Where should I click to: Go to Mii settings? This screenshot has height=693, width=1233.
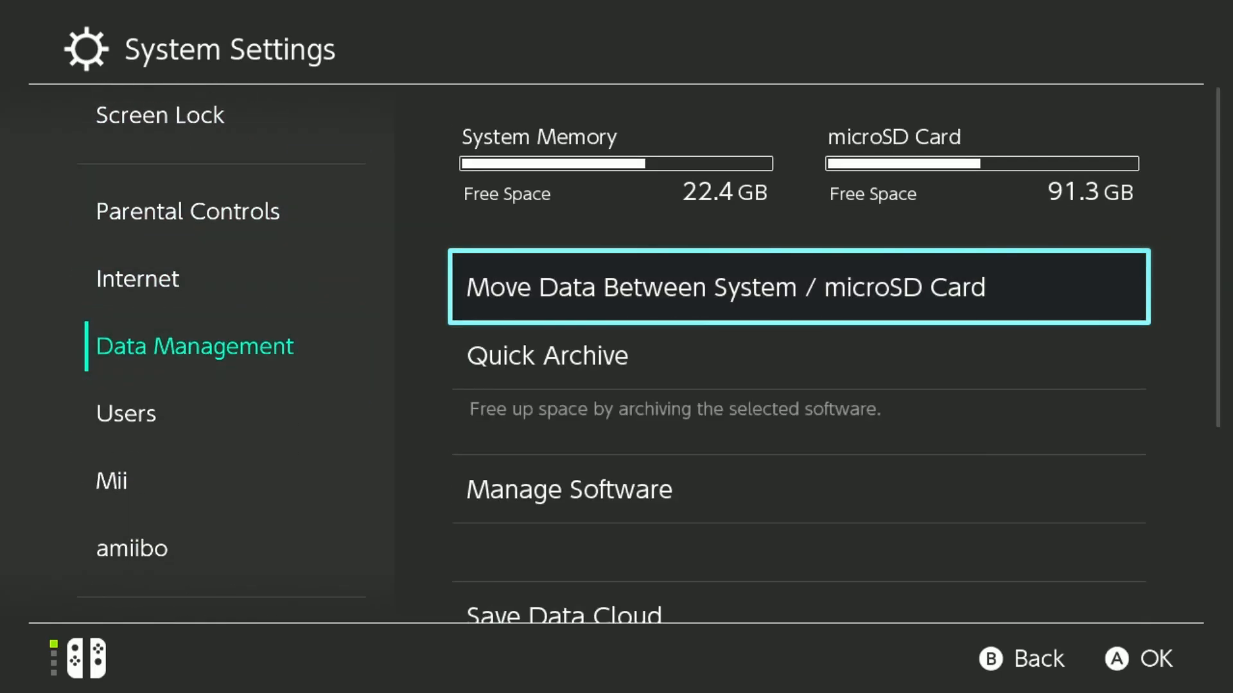click(x=112, y=481)
